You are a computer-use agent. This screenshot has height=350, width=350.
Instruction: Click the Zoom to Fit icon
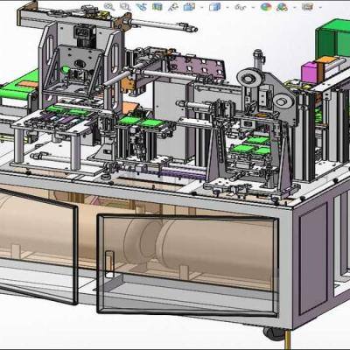tap(109, 7)
